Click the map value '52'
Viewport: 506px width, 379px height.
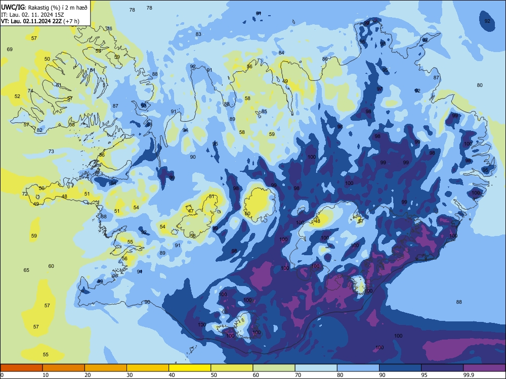(17, 97)
